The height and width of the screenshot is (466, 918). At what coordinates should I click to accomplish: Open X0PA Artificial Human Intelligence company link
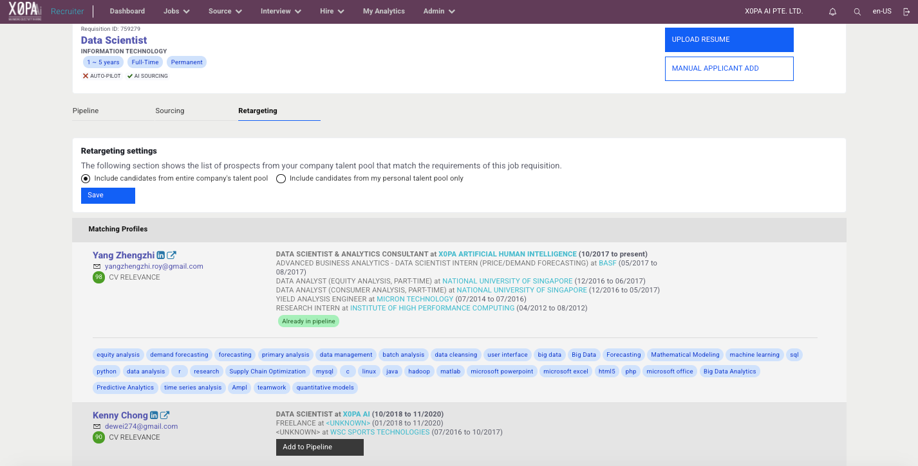[x=507, y=255]
